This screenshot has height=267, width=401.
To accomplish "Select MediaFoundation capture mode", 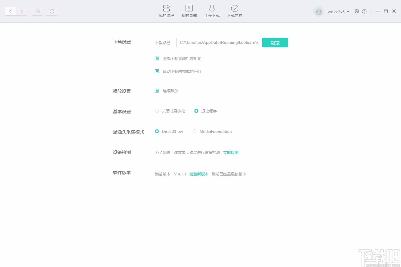I will (x=194, y=131).
